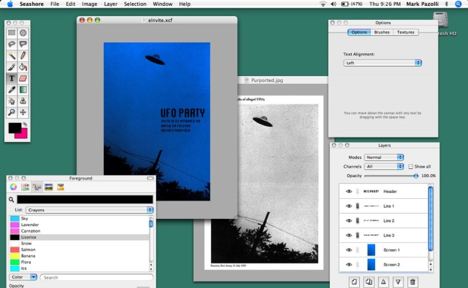
Task: Expand the Modes blending dropdown
Action: [x=384, y=157]
